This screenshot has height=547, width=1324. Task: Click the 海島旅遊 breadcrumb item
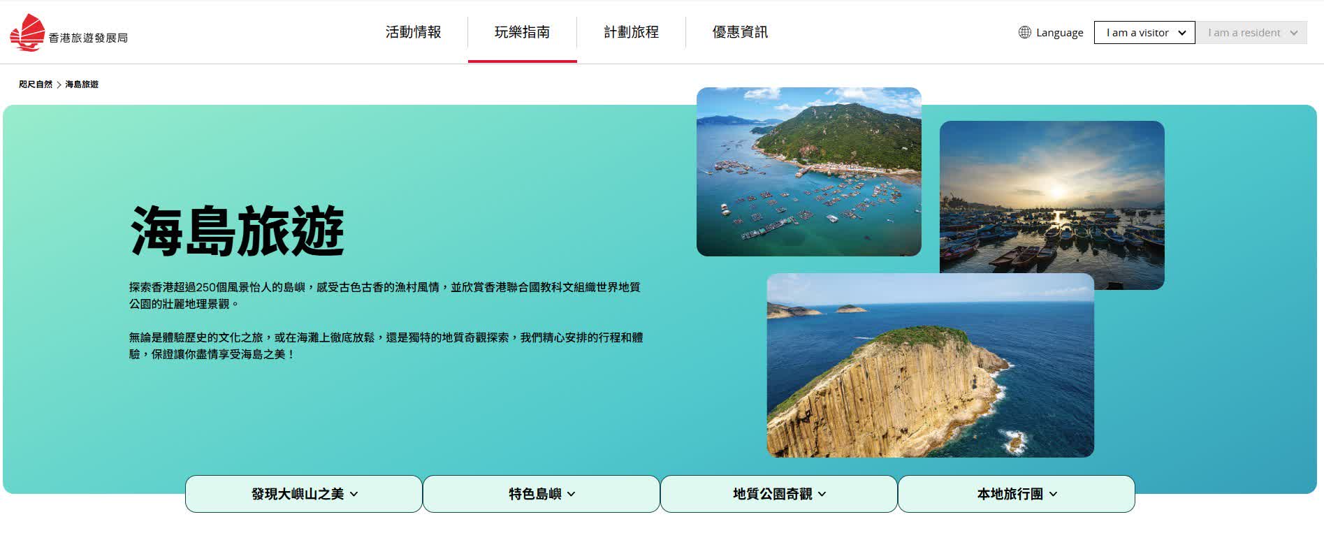[x=82, y=84]
